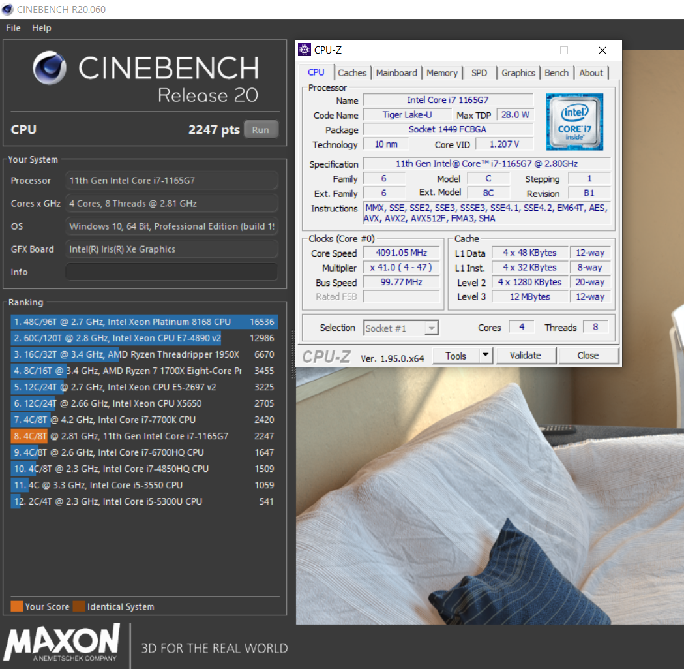Close the CPU-Z window with X
This screenshot has height=669, width=684.
coord(602,50)
